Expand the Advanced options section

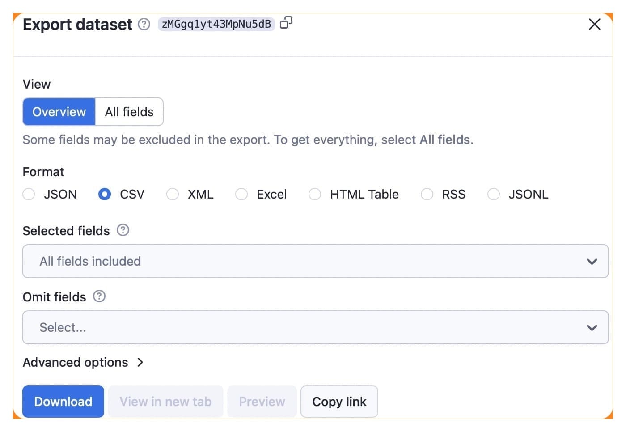tap(75, 363)
